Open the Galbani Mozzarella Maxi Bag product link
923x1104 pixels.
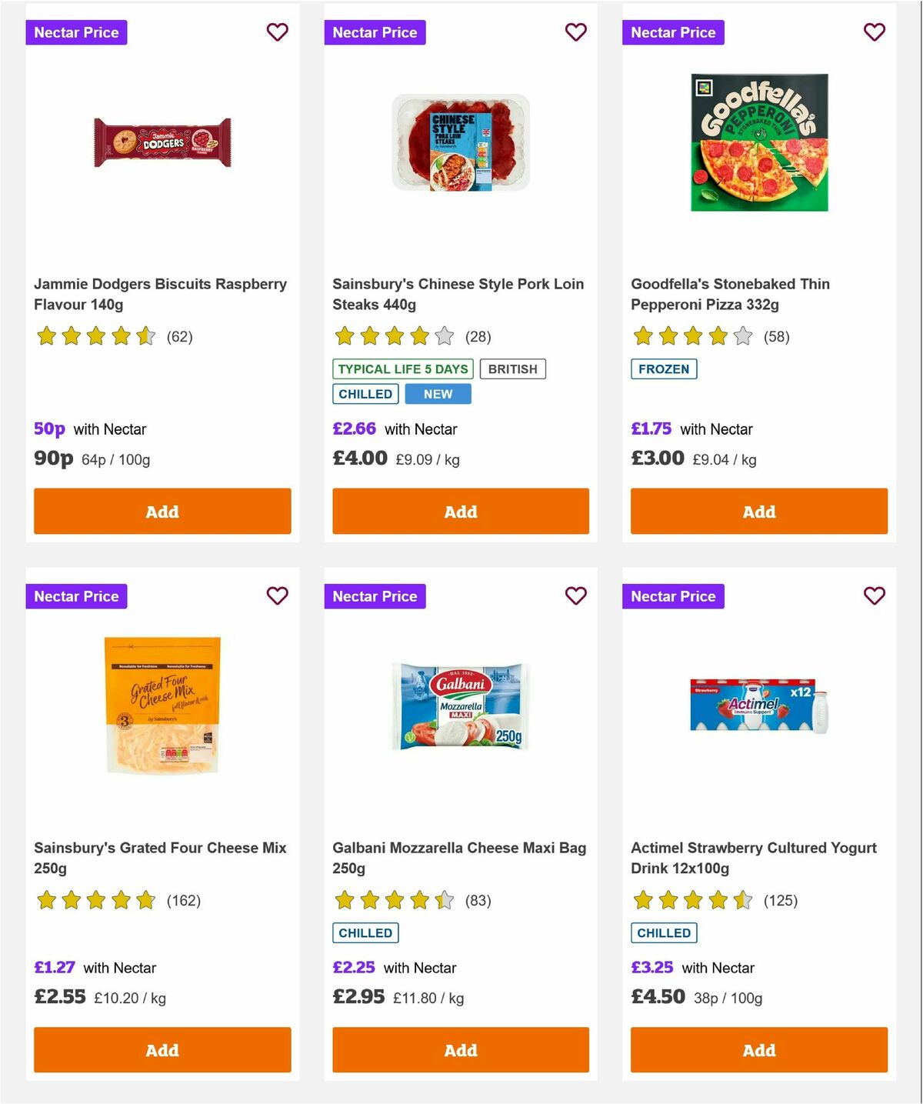[459, 858]
